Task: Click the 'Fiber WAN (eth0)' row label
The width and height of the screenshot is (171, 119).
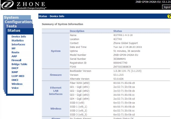Action: (x=80, y=83)
